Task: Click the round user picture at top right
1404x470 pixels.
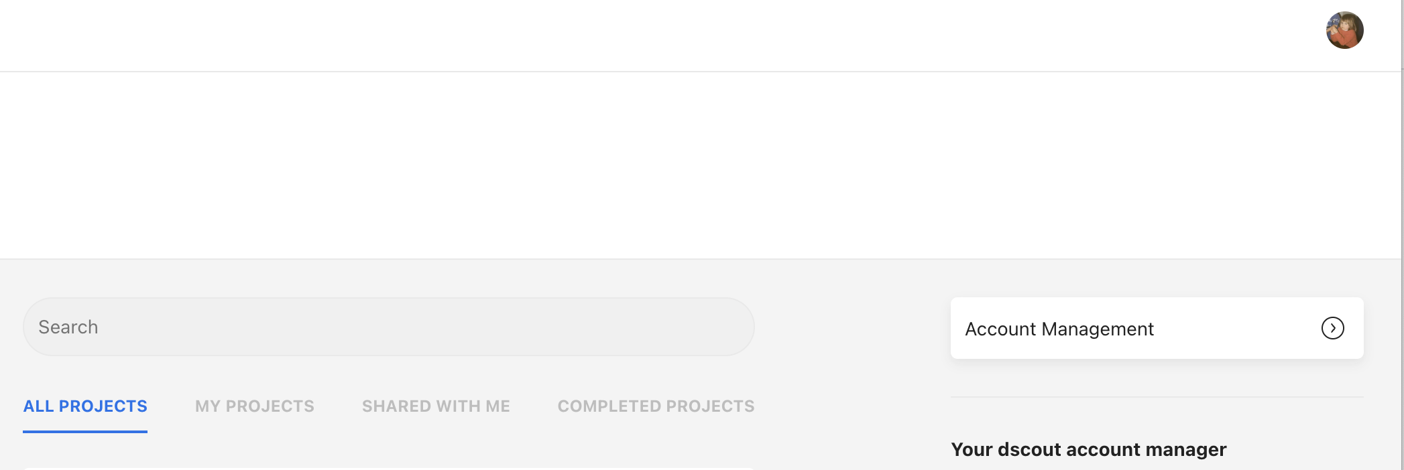Action: click(1344, 30)
